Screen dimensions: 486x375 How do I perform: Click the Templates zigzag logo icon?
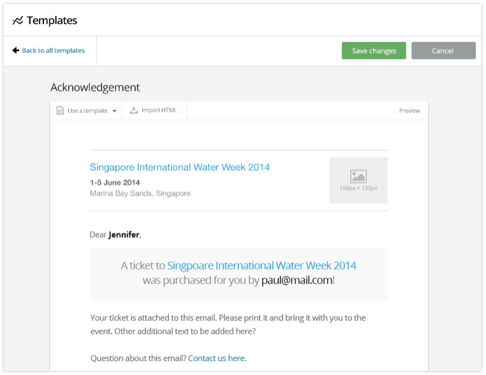coord(18,21)
